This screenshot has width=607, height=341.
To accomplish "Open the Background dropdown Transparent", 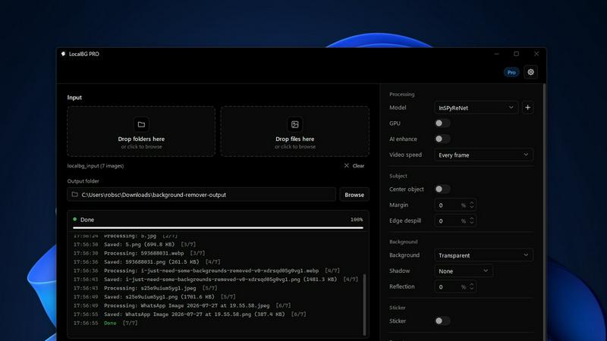I will (x=483, y=255).
